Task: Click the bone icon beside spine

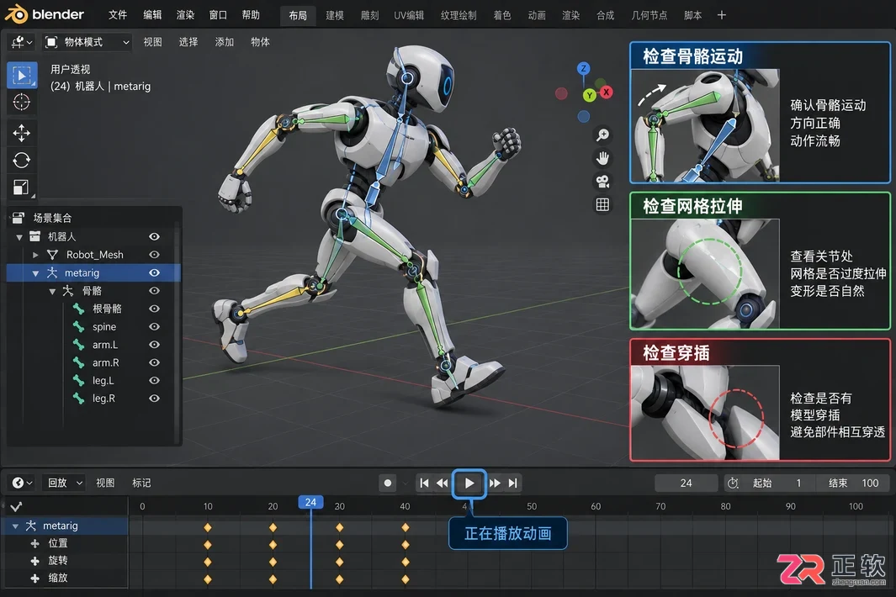Action: (x=79, y=327)
